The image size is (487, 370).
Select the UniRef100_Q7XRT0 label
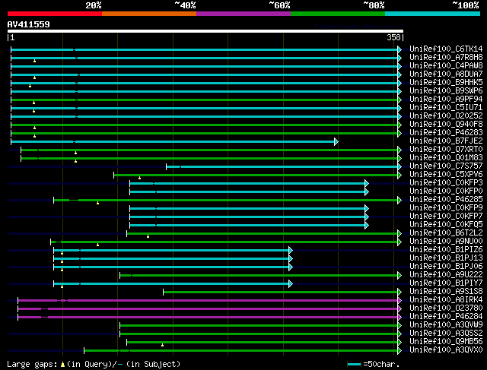446,150
